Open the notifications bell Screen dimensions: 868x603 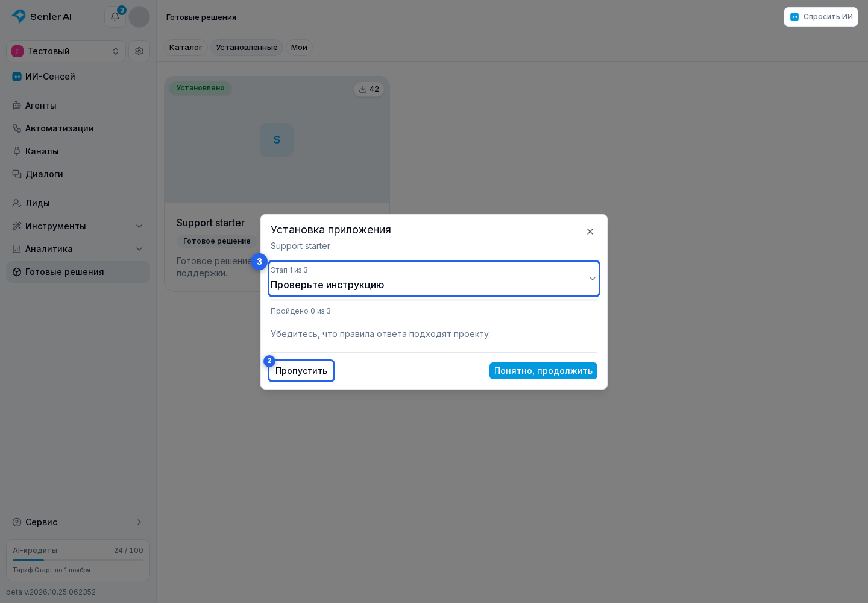point(115,17)
